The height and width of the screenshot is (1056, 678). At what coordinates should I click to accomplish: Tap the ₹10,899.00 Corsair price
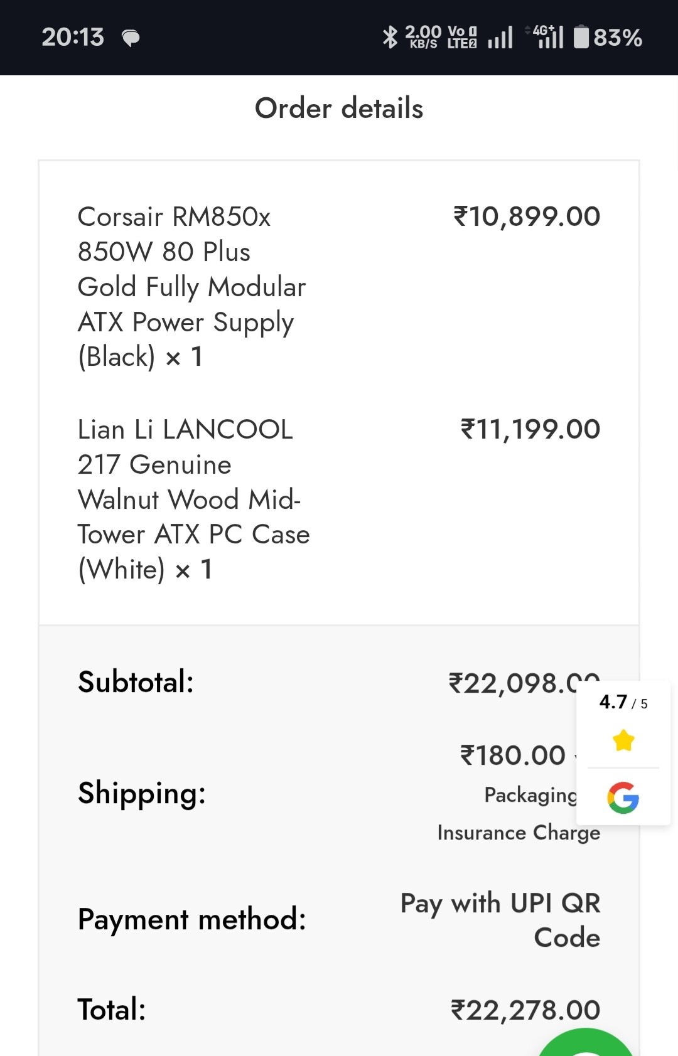point(527,216)
